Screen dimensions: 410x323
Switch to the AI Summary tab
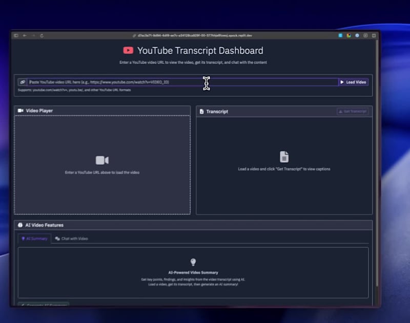click(34, 239)
